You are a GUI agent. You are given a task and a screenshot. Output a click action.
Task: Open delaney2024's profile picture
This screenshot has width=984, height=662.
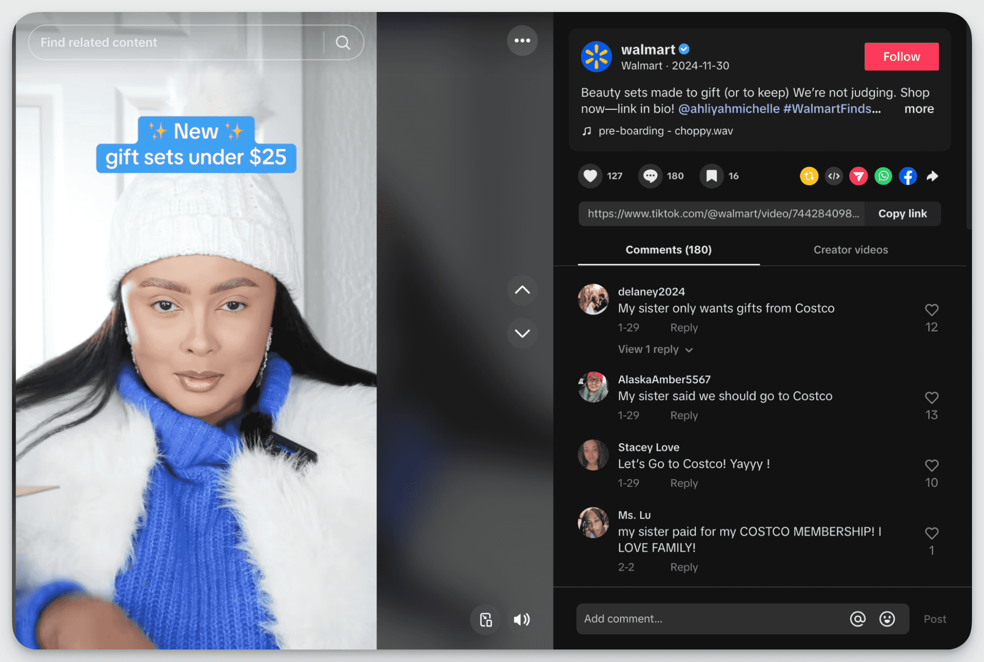593,299
